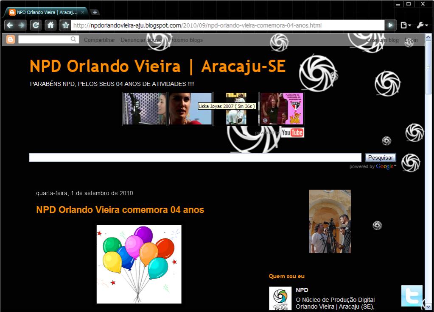Viewport: 434px width, 312px height.
Task: Go to the Home page icon
Action: (50, 25)
